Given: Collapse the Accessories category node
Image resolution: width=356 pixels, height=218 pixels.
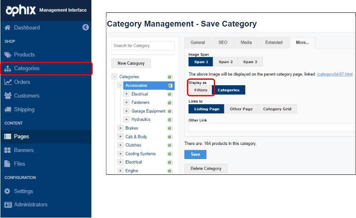Looking at the screenshot, I should tap(120, 86).
